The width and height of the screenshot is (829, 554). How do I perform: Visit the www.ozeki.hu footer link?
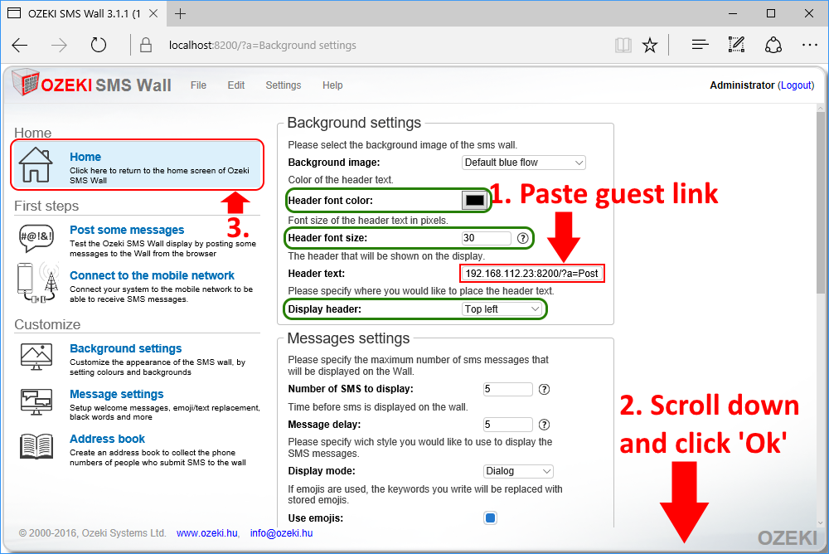click(x=206, y=532)
